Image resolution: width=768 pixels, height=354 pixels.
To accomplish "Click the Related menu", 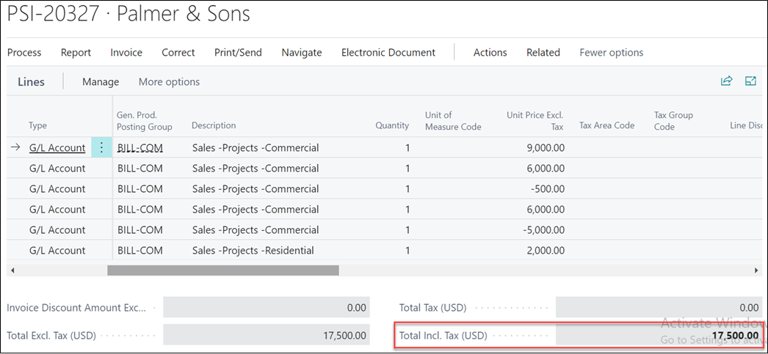I will 543,52.
